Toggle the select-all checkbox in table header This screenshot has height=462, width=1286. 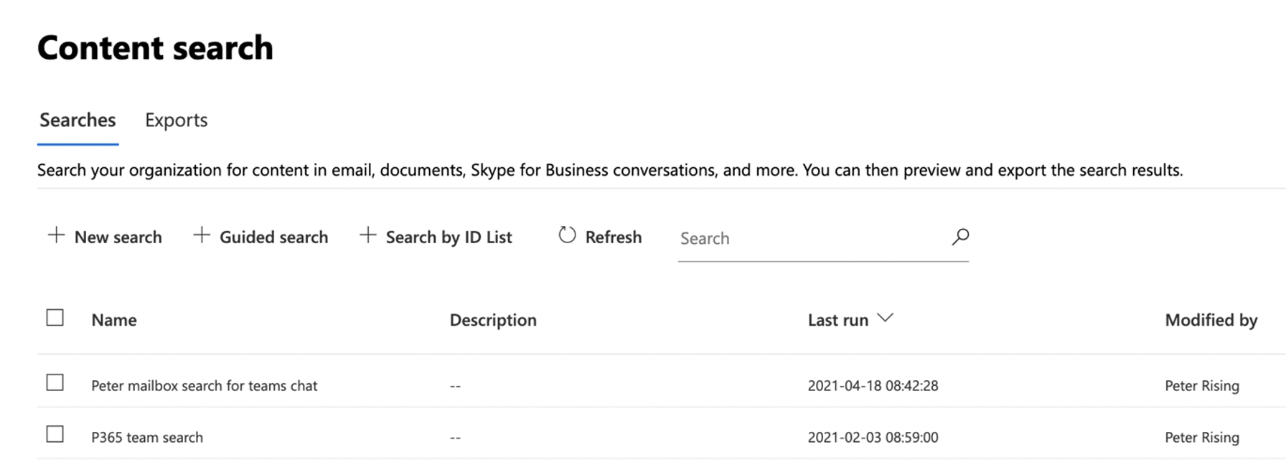55,318
